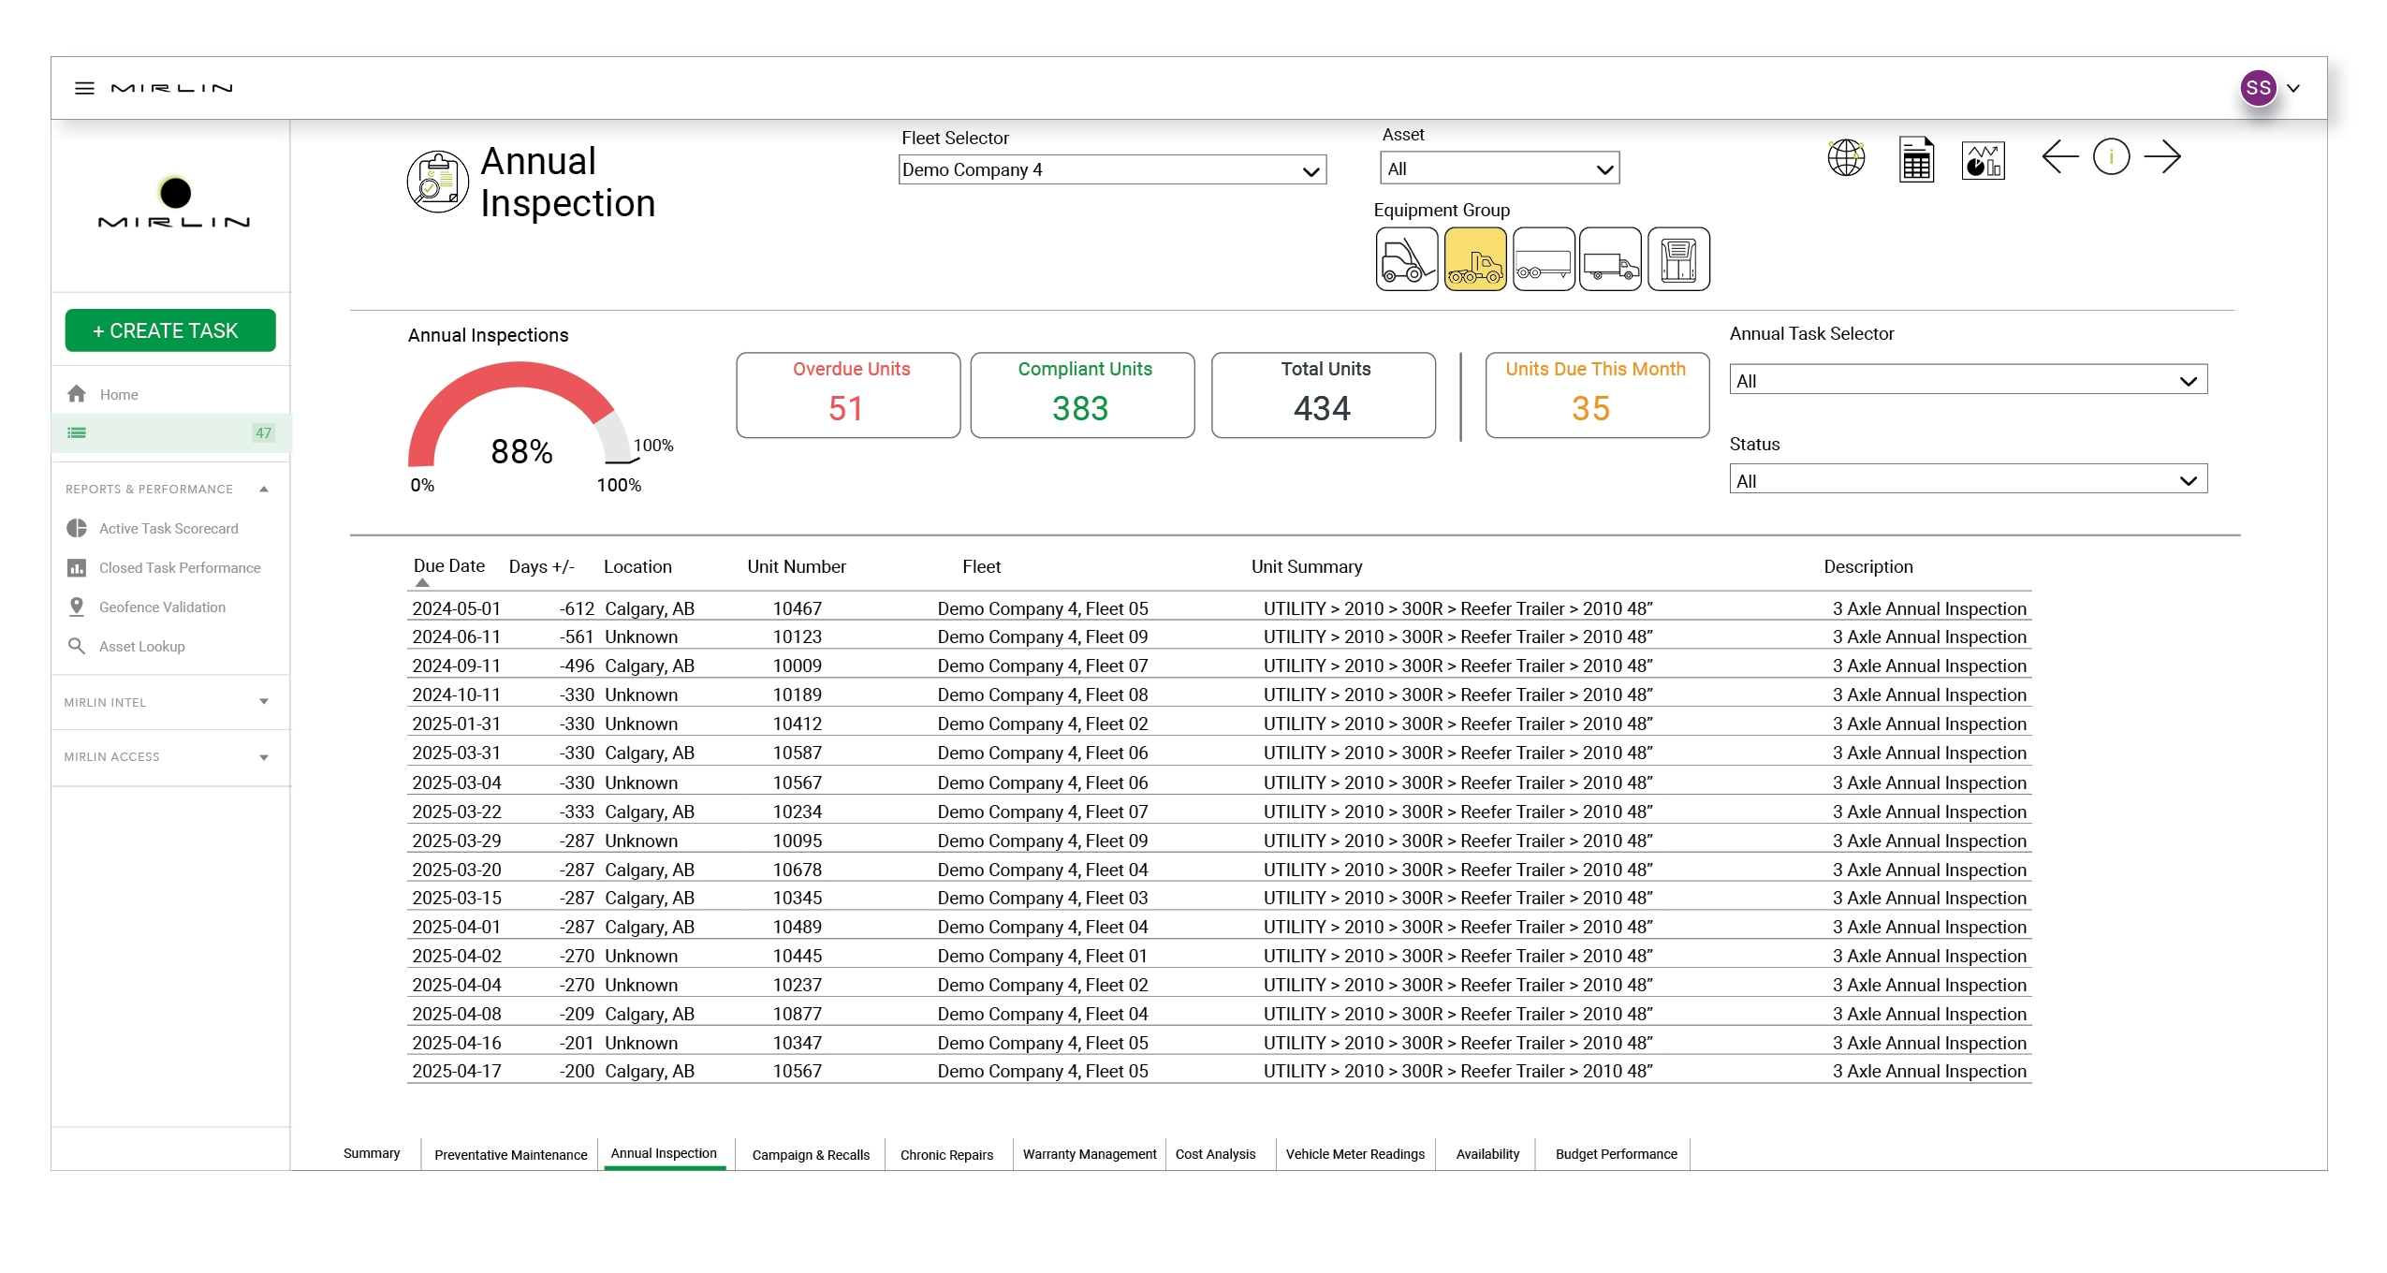Open the hamburger menu icon

pos(84,88)
